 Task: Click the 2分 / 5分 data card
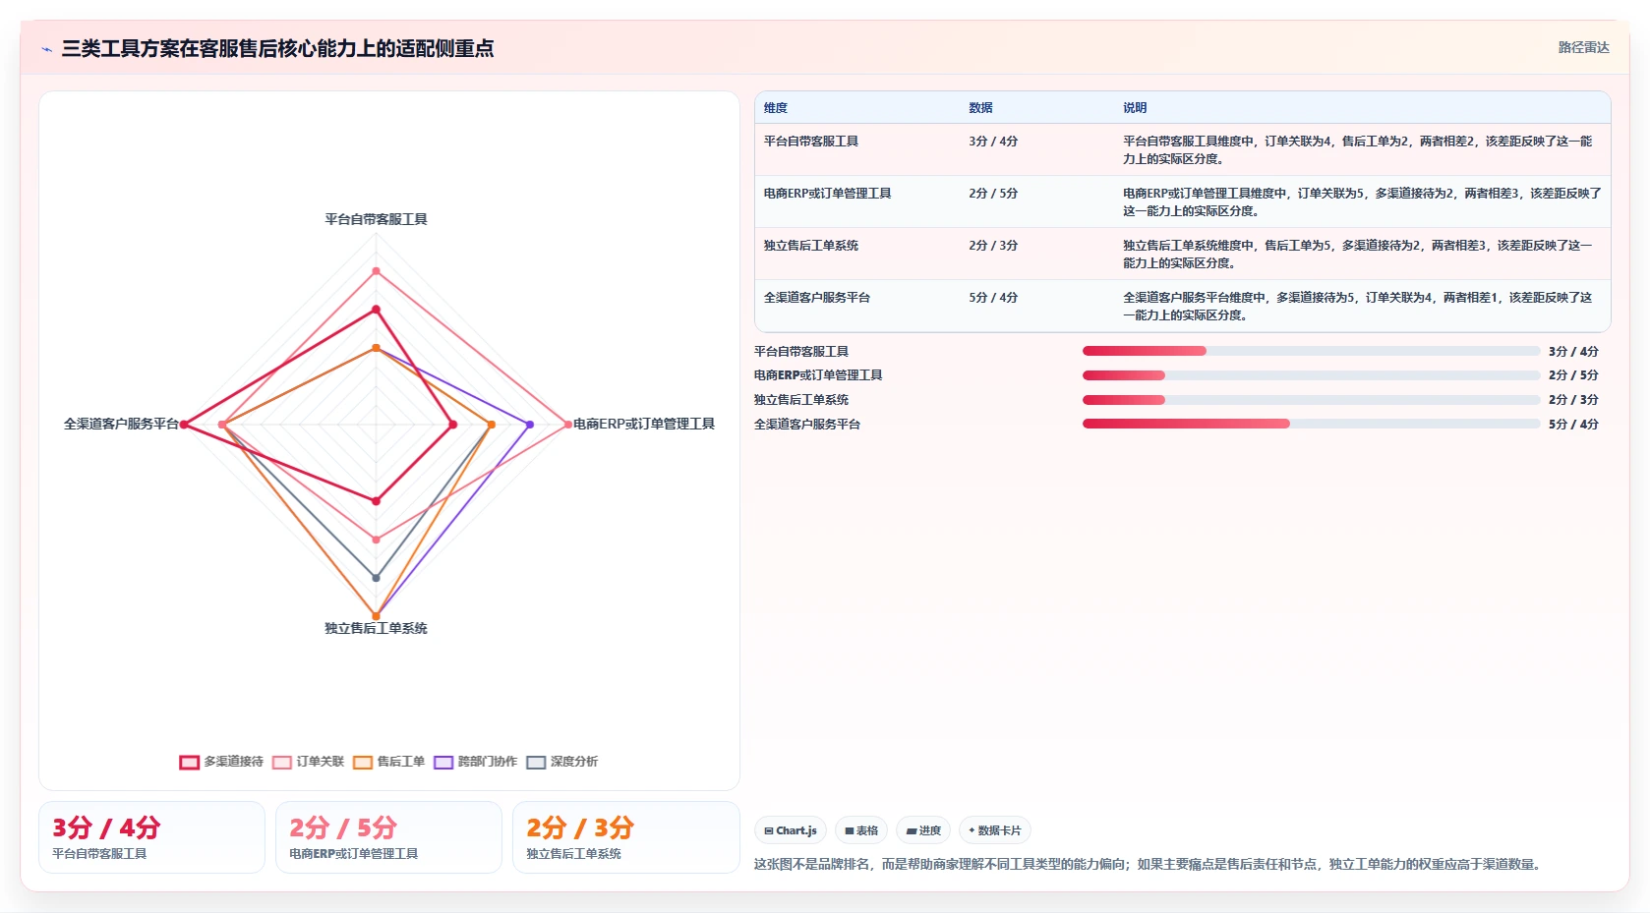[388, 837]
